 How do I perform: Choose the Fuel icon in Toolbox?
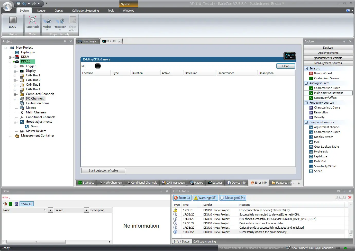tap(311, 142)
